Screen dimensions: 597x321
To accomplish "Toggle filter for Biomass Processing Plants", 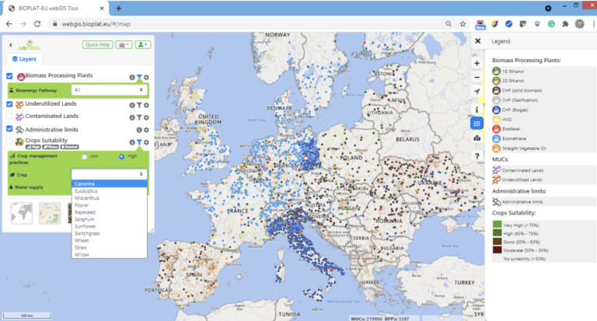I will click(x=139, y=77).
